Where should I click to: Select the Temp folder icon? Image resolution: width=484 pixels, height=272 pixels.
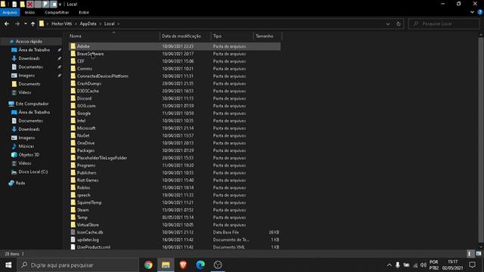(73, 218)
